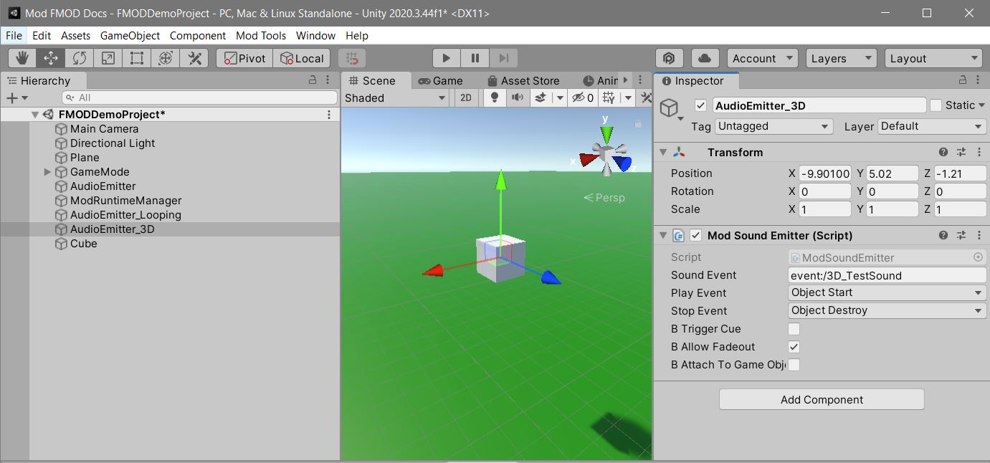This screenshot has width=990, height=463.
Task: Enable B Trigger Cue checkbox
Action: [796, 328]
